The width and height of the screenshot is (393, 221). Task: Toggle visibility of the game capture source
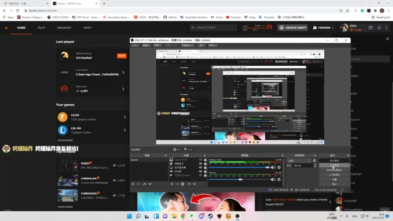[200, 171]
